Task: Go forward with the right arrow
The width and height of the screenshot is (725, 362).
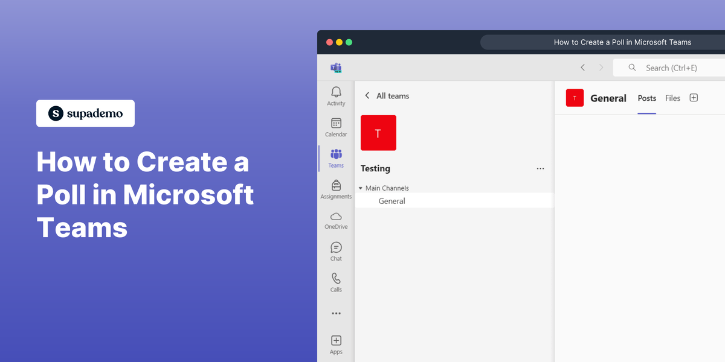Action: 601,68
